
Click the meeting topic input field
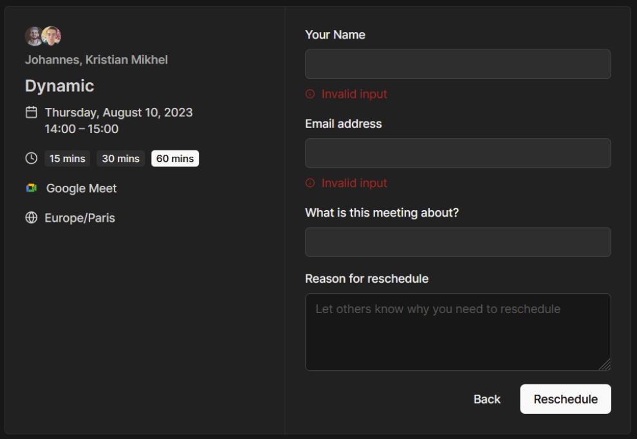tap(458, 242)
